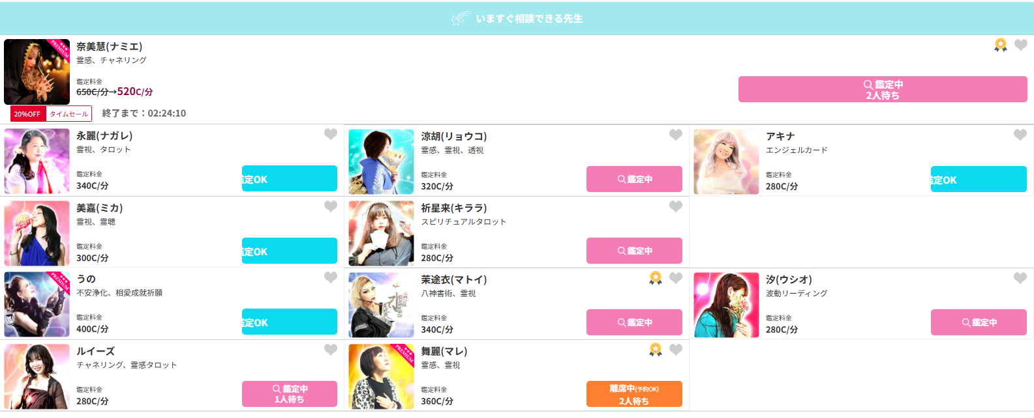The image size is (1034, 418).
Task: Favorite 祈星来(キララ) using the heart icon
Action: [676, 206]
